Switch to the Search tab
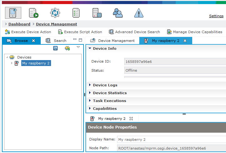The height and width of the screenshot is (153, 226). pos(56,41)
